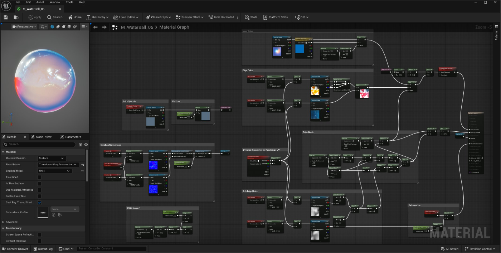501x253 pixels.
Task: Open Details panel settings gear
Action: (x=86, y=144)
